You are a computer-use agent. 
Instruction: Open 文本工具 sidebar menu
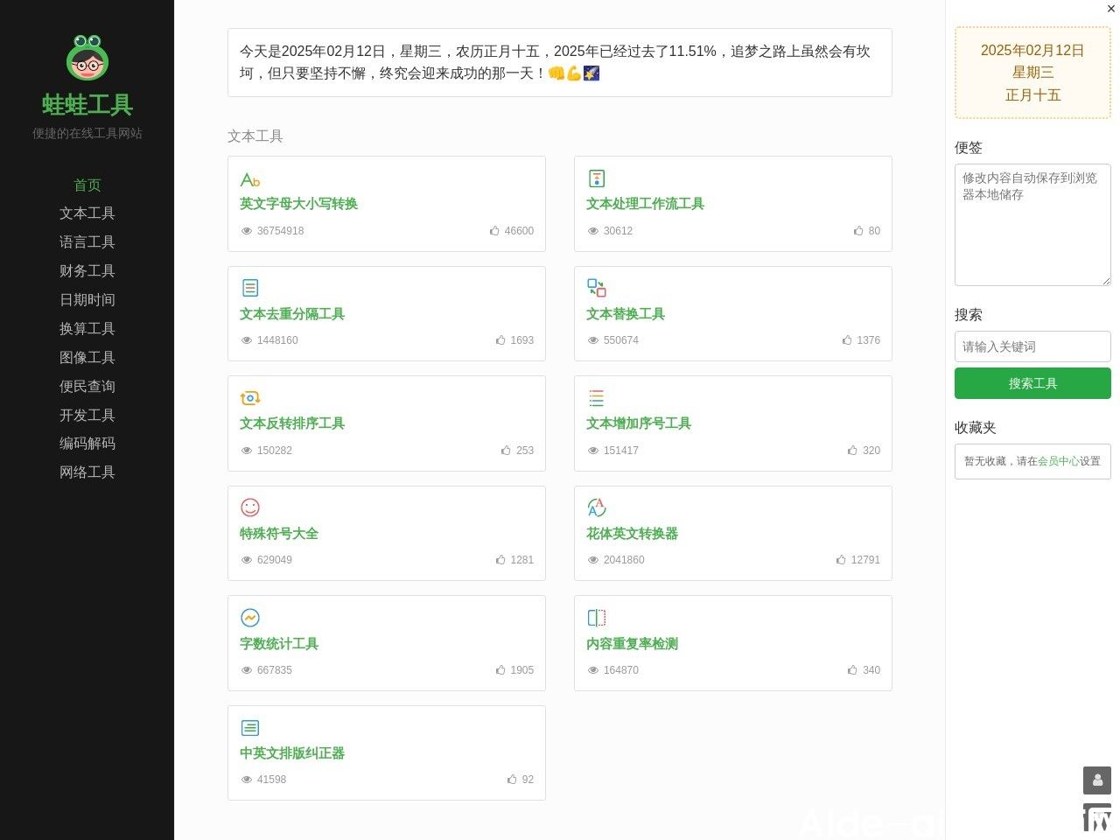87,213
